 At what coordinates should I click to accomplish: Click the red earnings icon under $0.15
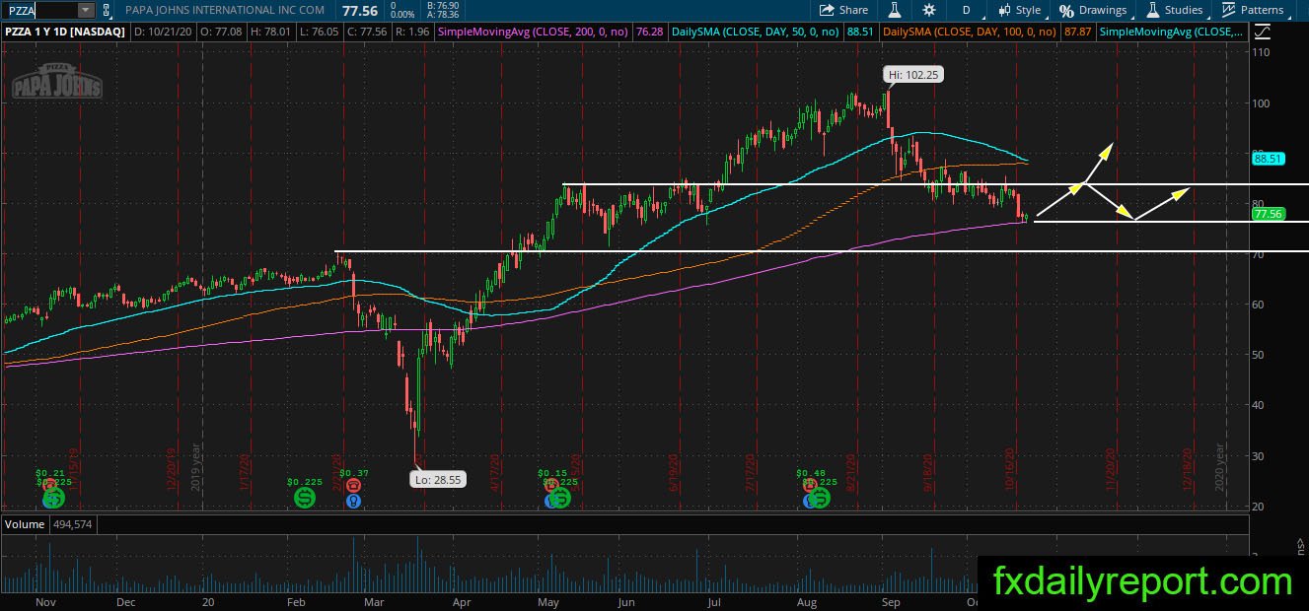click(x=550, y=486)
